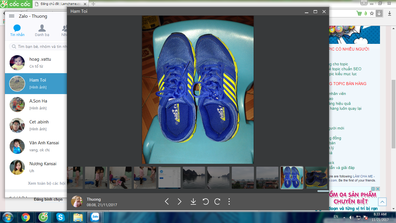Select the selected blue shoes thumbnail
Image resolution: width=396 pixels, height=223 pixels.
point(292,178)
